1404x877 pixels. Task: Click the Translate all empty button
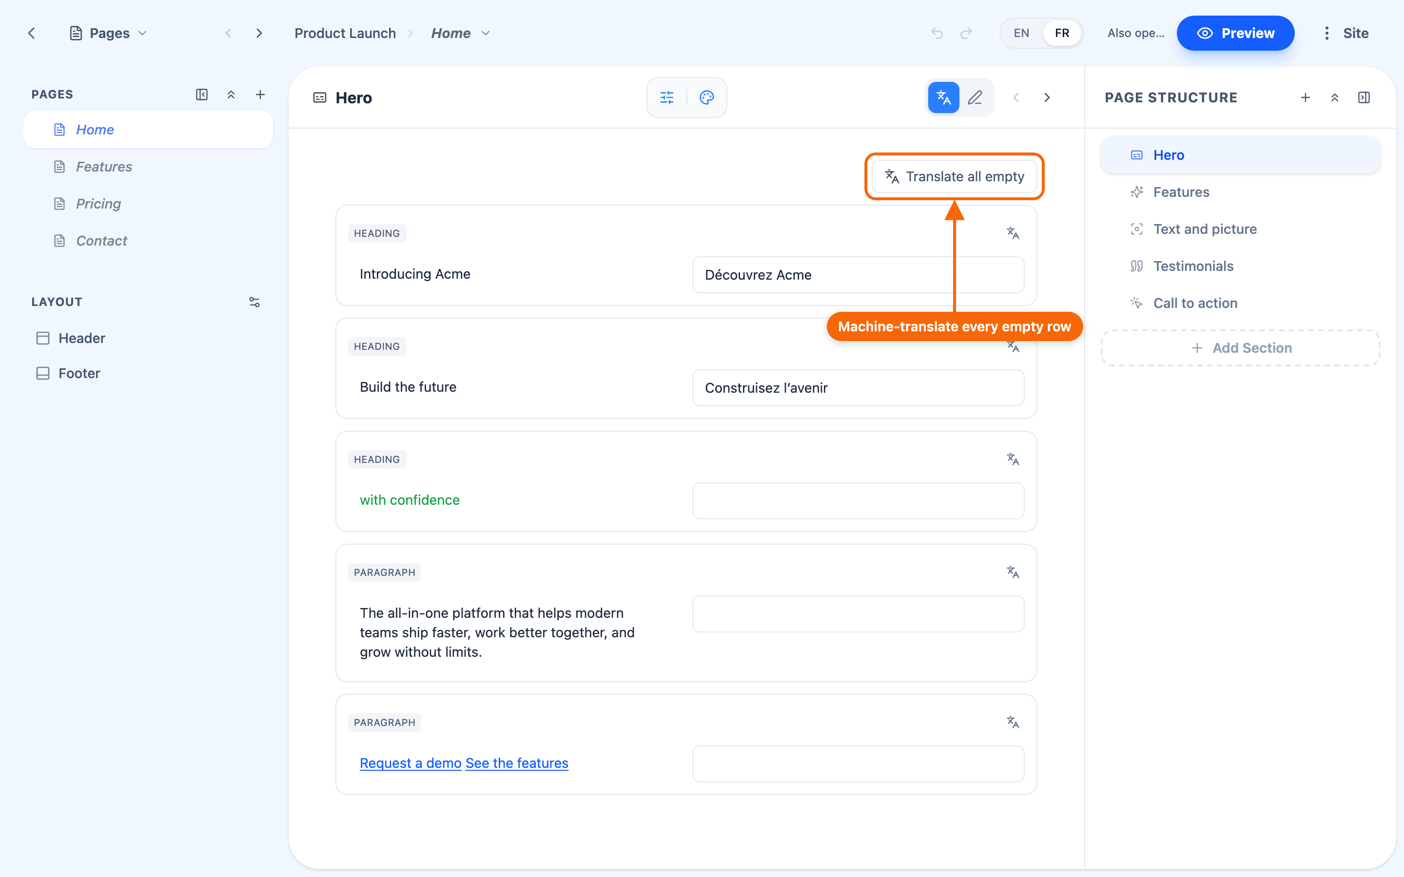click(x=955, y=176)
